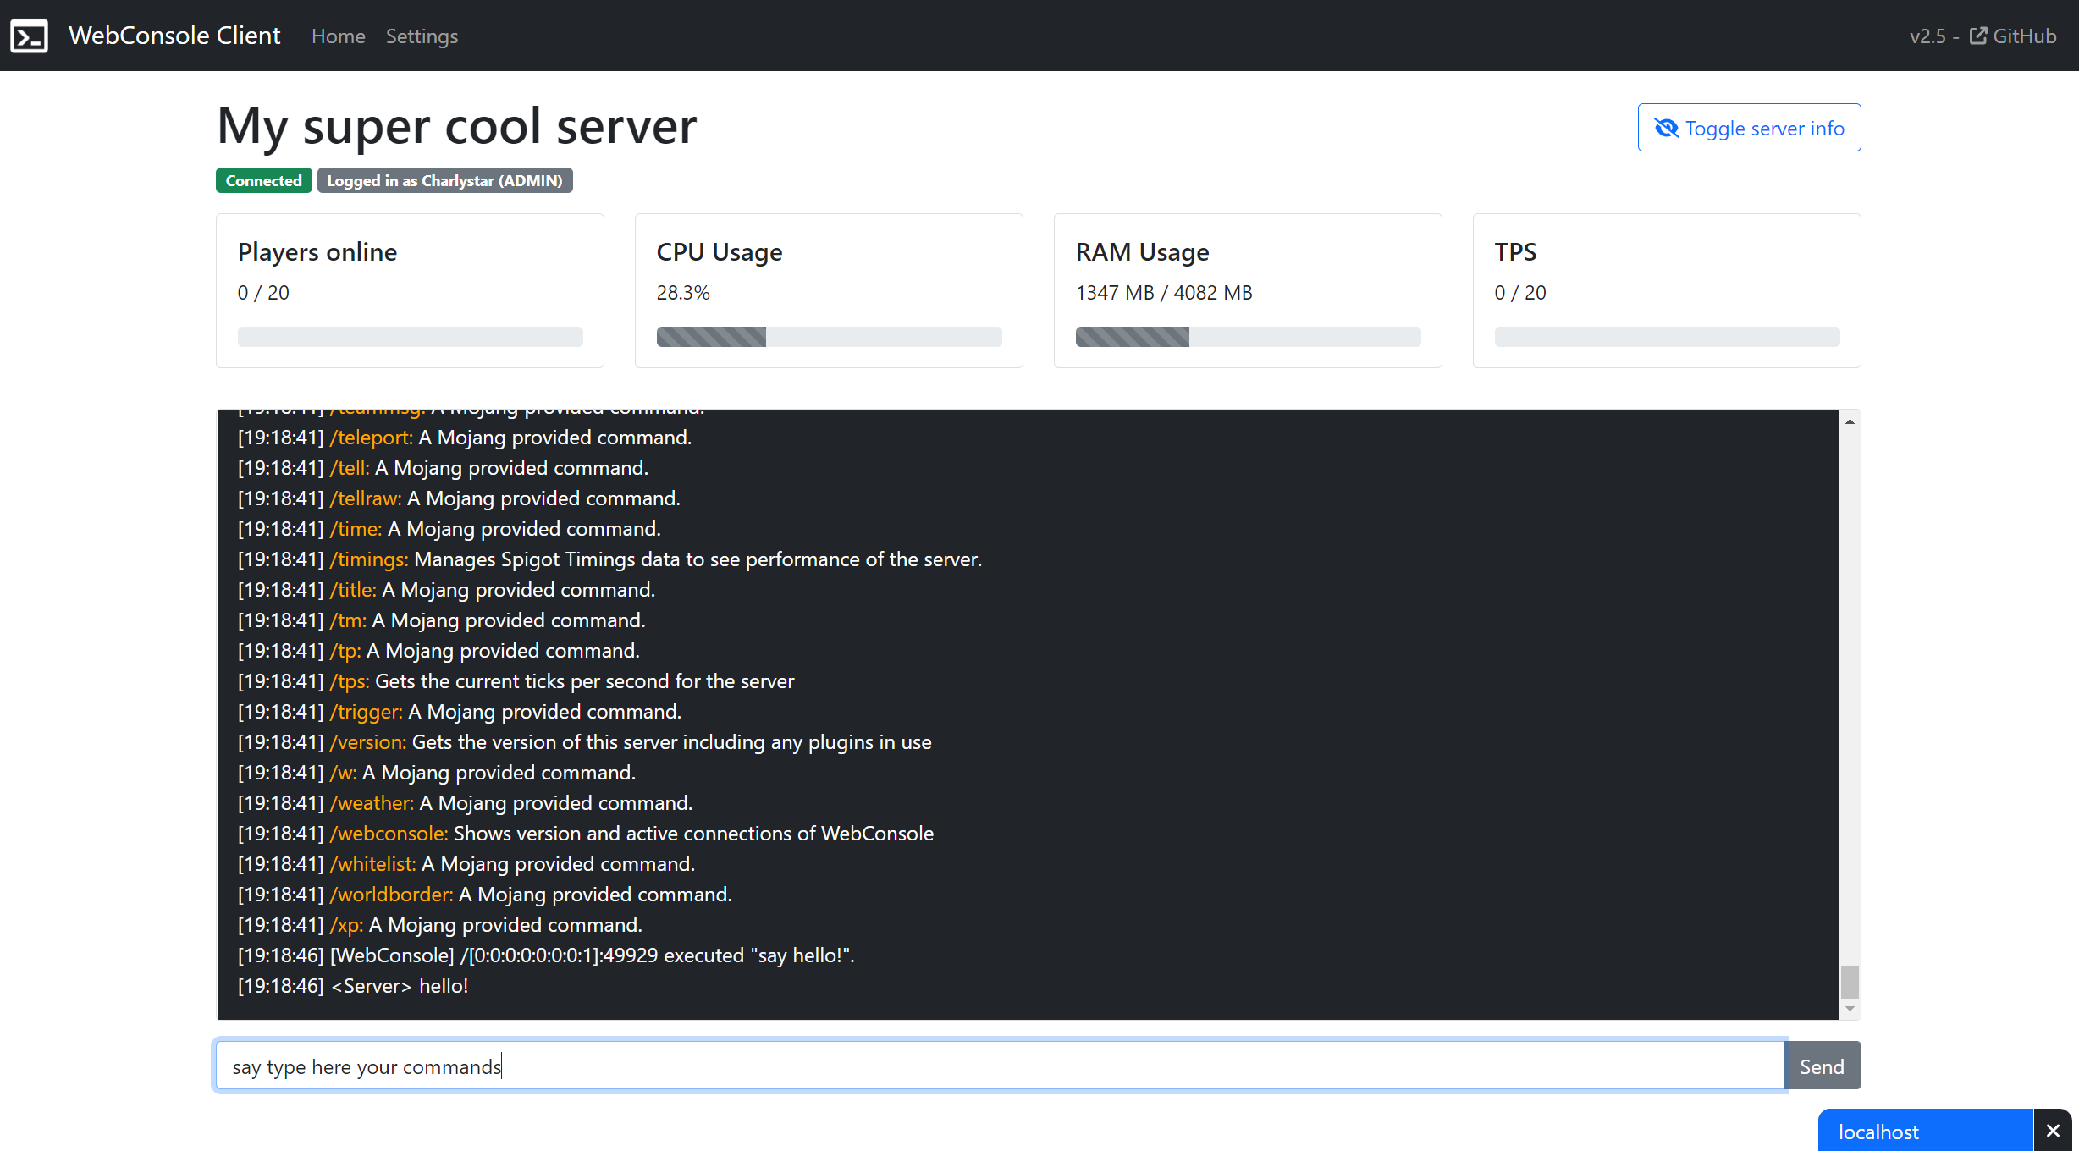Click the Settings navigation icon

pyautogui.click(x=421, y=36)
